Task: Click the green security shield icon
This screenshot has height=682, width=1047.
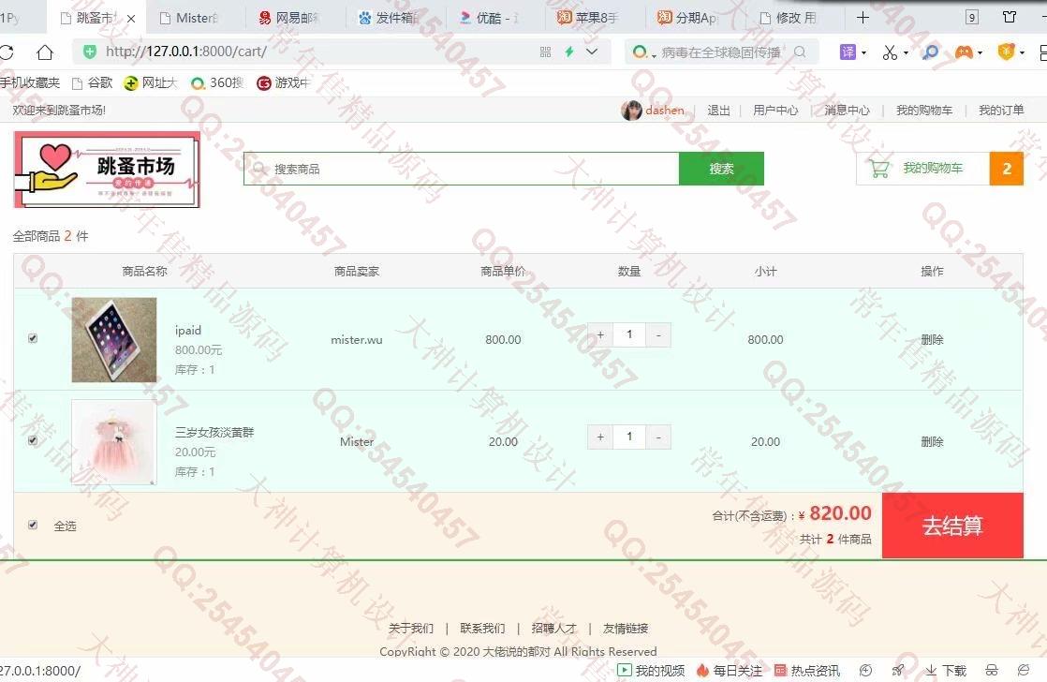Action: coord(90,52)
